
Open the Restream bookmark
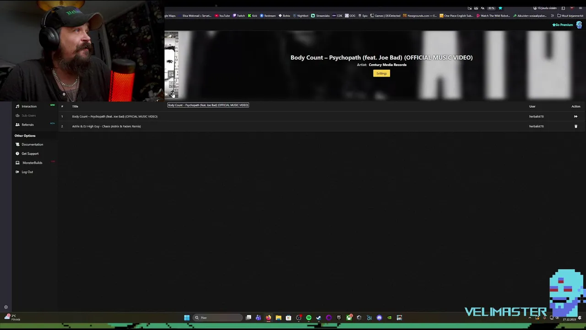268,16
